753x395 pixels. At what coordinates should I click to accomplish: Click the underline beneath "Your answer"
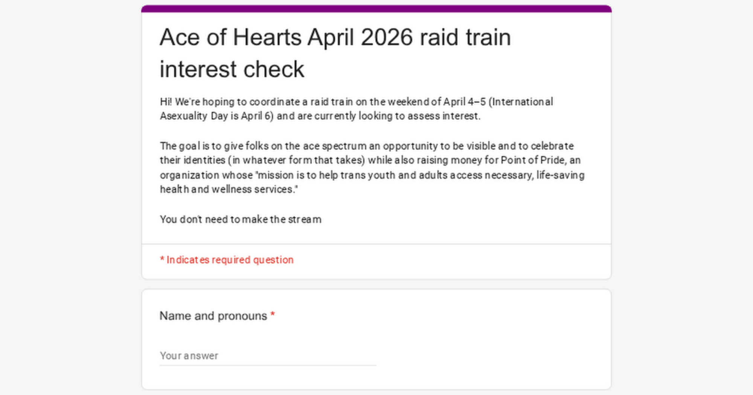[267, 365]
